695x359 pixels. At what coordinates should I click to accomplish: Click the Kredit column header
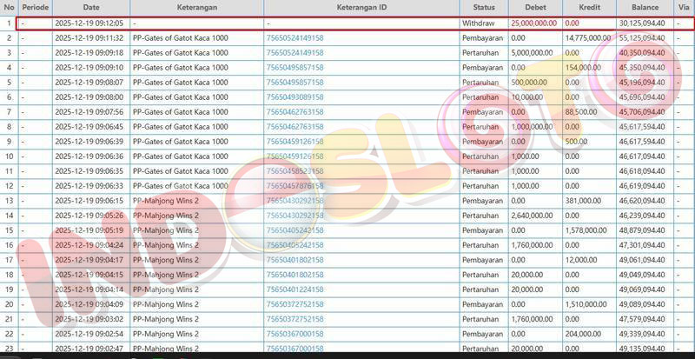click(589, 8)
